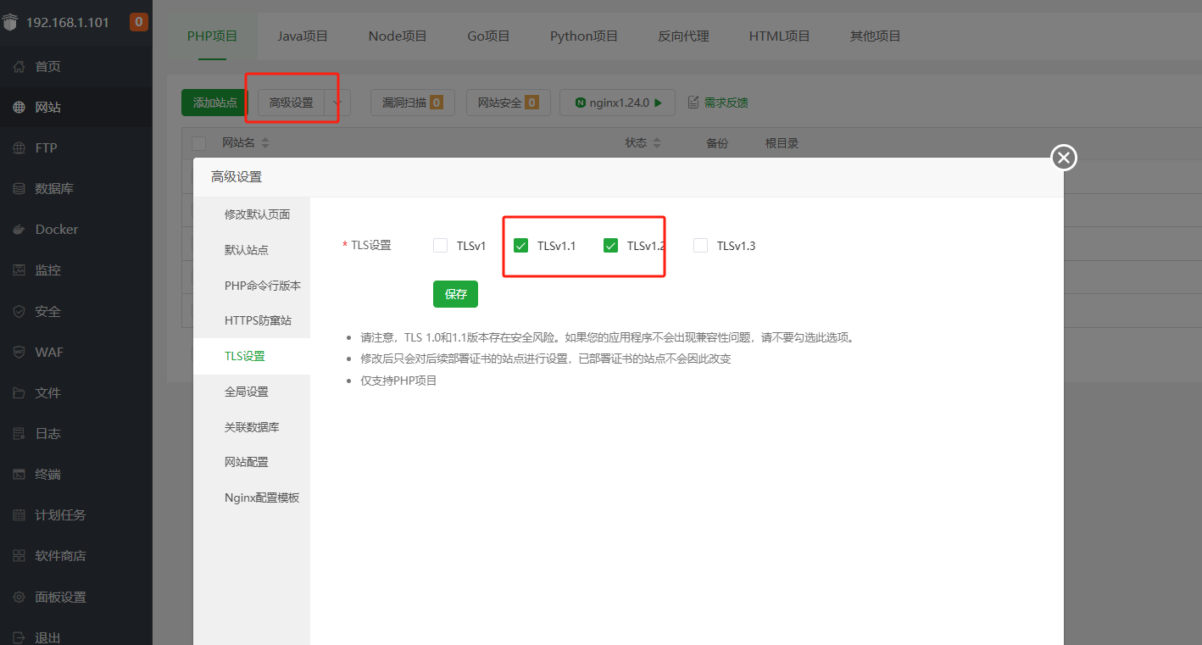Uncheck the TLSv1.2 checkbox

(x=610, y=246)
